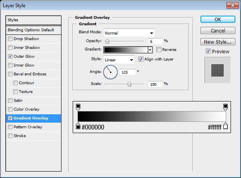Open the gradient picker arrow
241x178 pixels.
tap(150, 50)
